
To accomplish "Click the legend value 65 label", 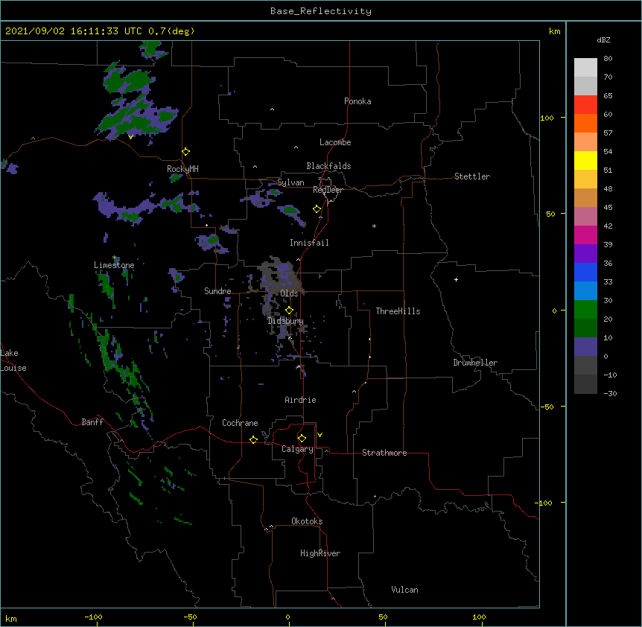I will (608, 95).
